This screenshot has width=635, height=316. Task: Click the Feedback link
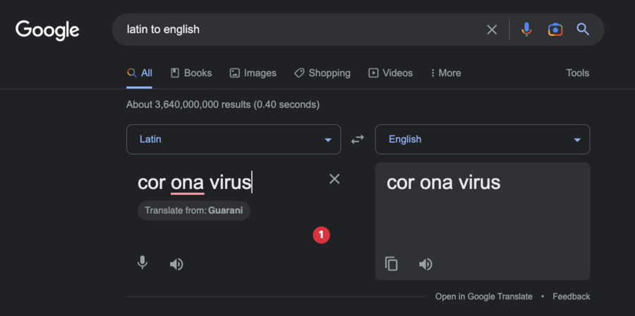571,296
